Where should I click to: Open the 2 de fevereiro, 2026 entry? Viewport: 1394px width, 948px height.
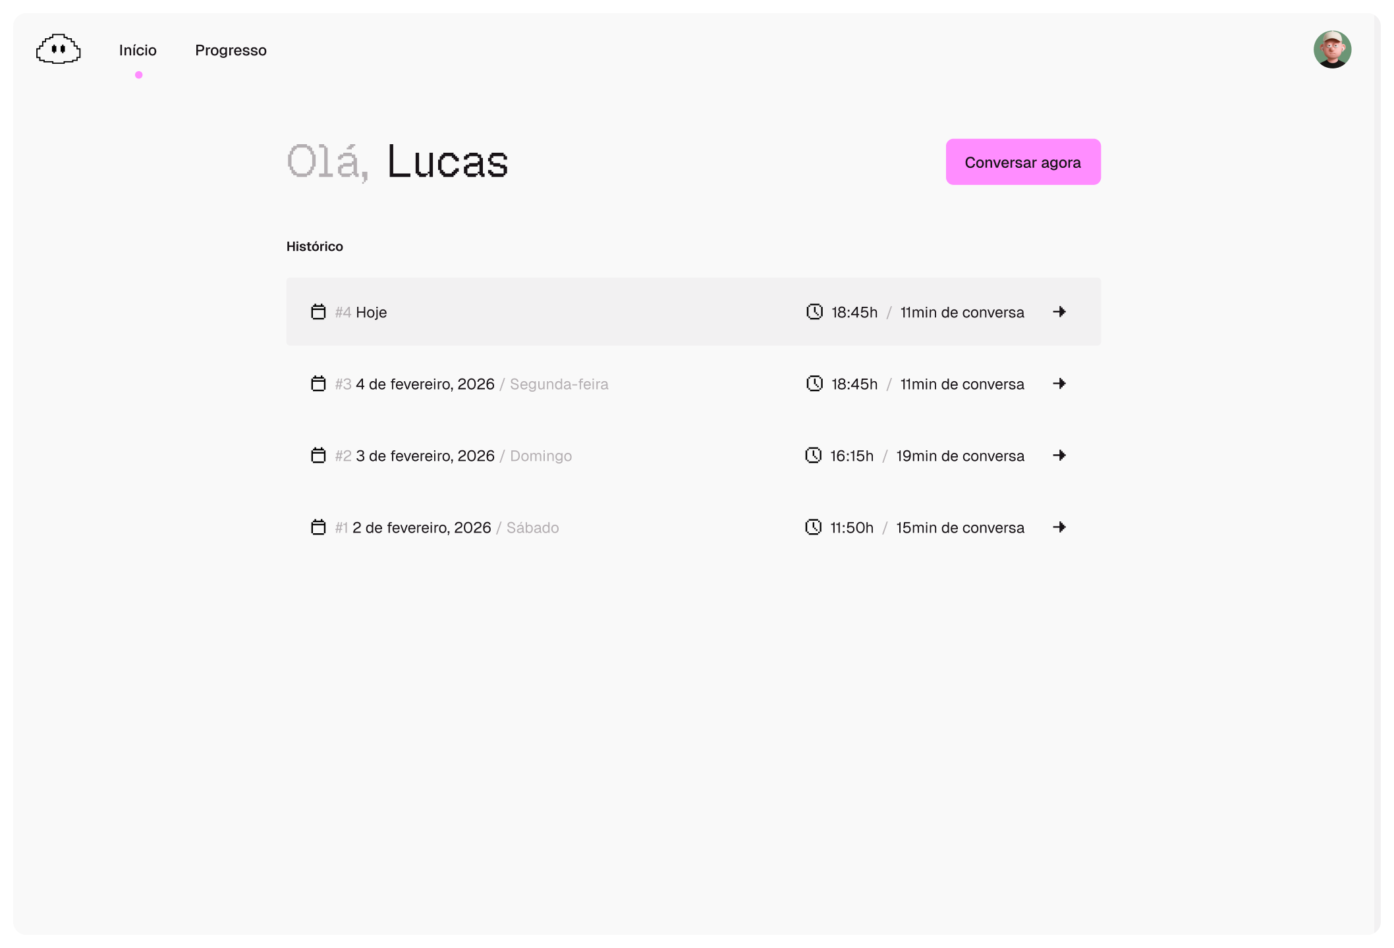(694, 527)
